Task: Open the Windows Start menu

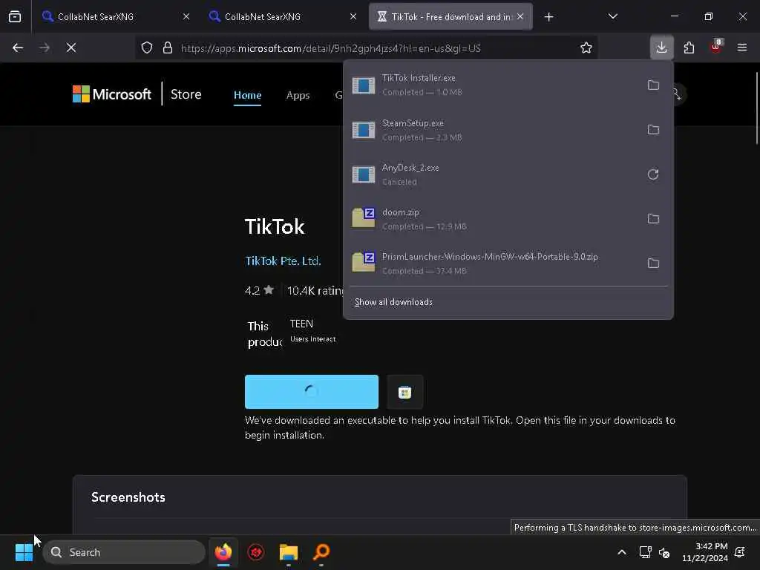Action: pyautogui.click(x=24, y=552)
